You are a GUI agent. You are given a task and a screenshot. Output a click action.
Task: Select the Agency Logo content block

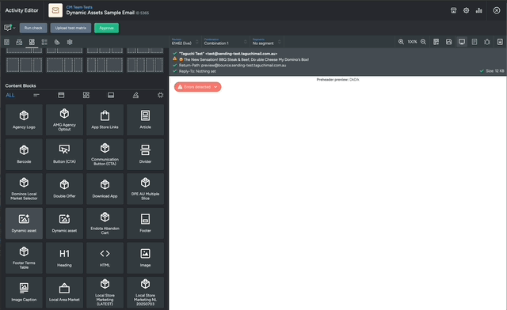tap(24, 119)
